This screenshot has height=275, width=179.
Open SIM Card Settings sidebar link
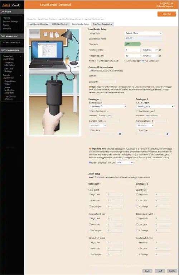coord(9,70)
